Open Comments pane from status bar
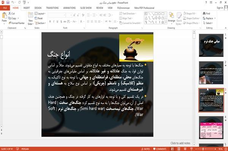228x151 pixels. point(160,149)
